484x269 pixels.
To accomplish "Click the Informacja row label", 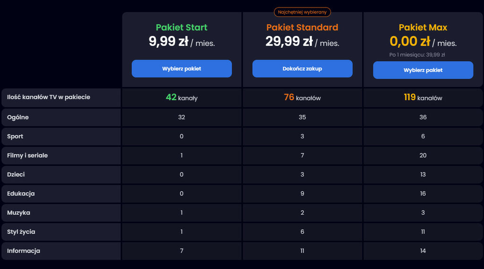I will [24, 251].
